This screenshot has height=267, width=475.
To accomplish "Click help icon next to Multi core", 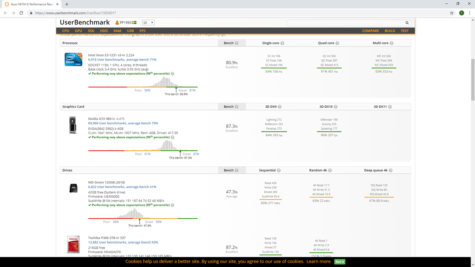I will 392,43.
